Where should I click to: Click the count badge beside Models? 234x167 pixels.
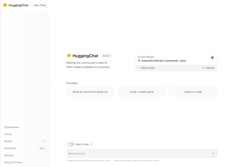click(x=44, y=141)
